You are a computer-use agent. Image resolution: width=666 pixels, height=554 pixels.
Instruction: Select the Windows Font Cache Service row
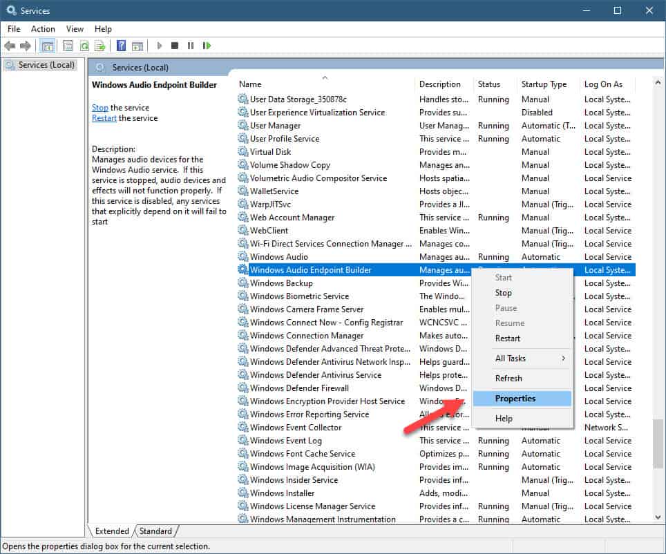click(x=436, y=453)
